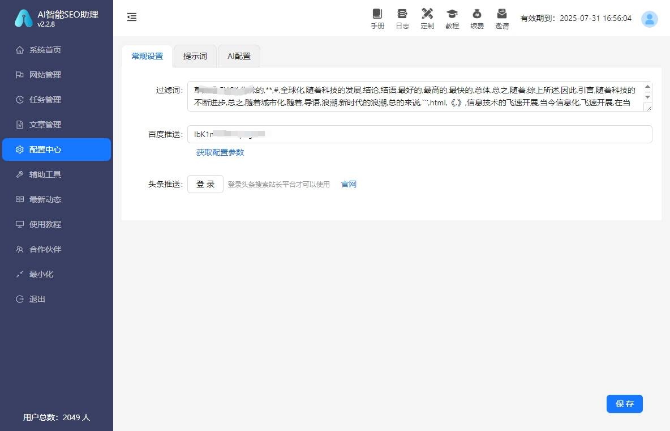The height and width of the screenshot is (431, 670).
Task: Open the 手册 manual icon
Action: (377, 18)
